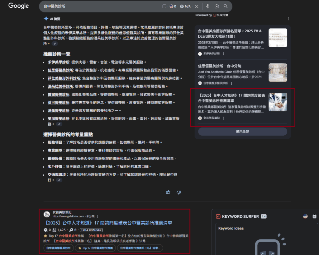Click TITLE CHANGED badge
Screen dimensions: 319x255
[91, 230]
